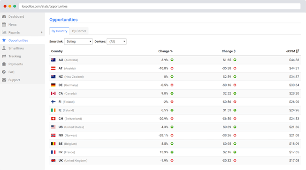This screenshot has height=170, width=306.
Task: Click the $2.52 change value for Canada
Action: coord(227,93)
